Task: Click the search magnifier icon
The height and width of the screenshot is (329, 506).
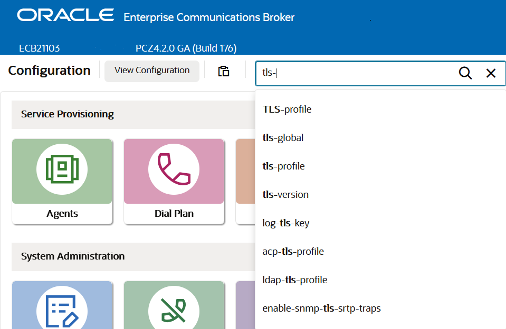Action: coord(465,73)
